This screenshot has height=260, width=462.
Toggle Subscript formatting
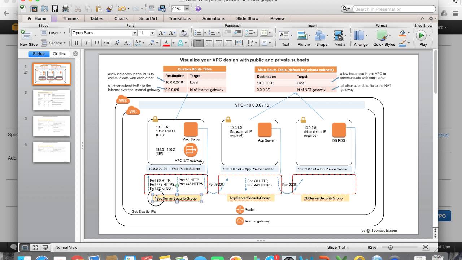(x=127, y=43)
